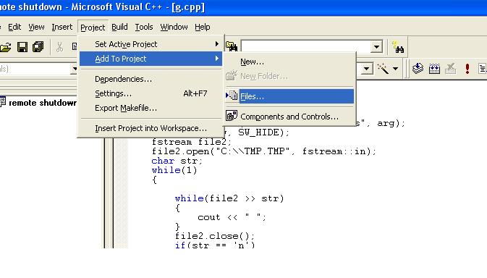Choose Export Makefile... menu item
This screenshot has width=487, height=278.
(x=151, y=108)
